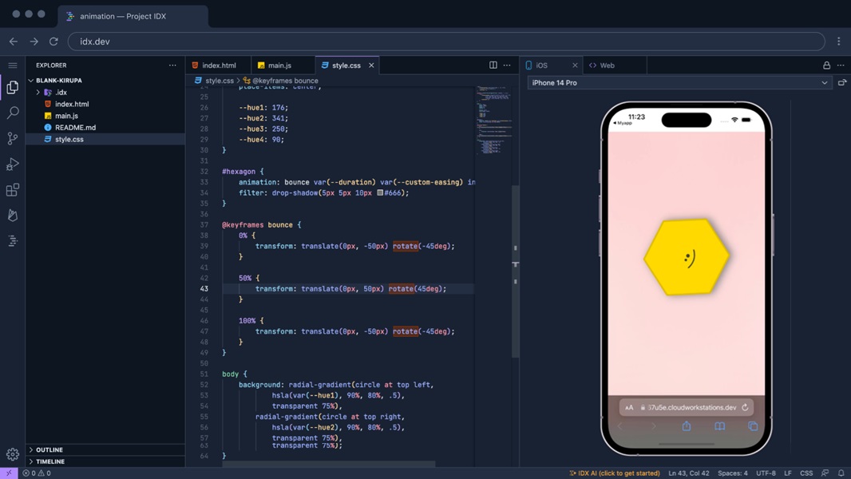Open the Source Control view
The image size is (851, 479).
tap(13, 138)
